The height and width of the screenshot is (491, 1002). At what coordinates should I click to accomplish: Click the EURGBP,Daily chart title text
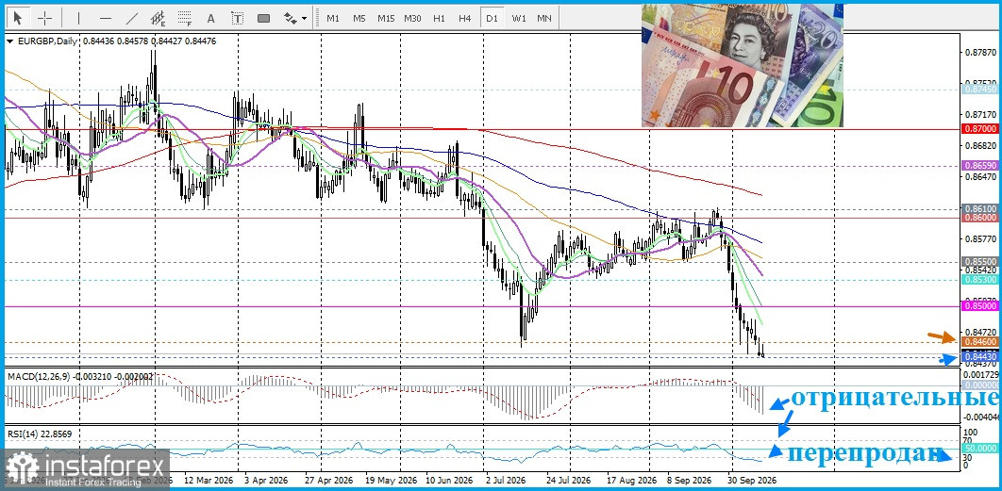[x=46, y=41]
